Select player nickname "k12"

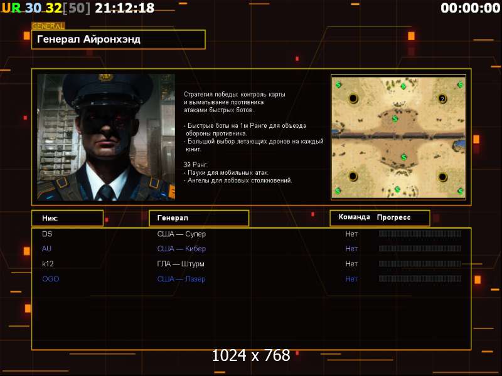tap(48, 264)
